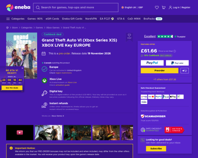Open the fourth gallery screenshot thumbnail

(x=106, y=133)
